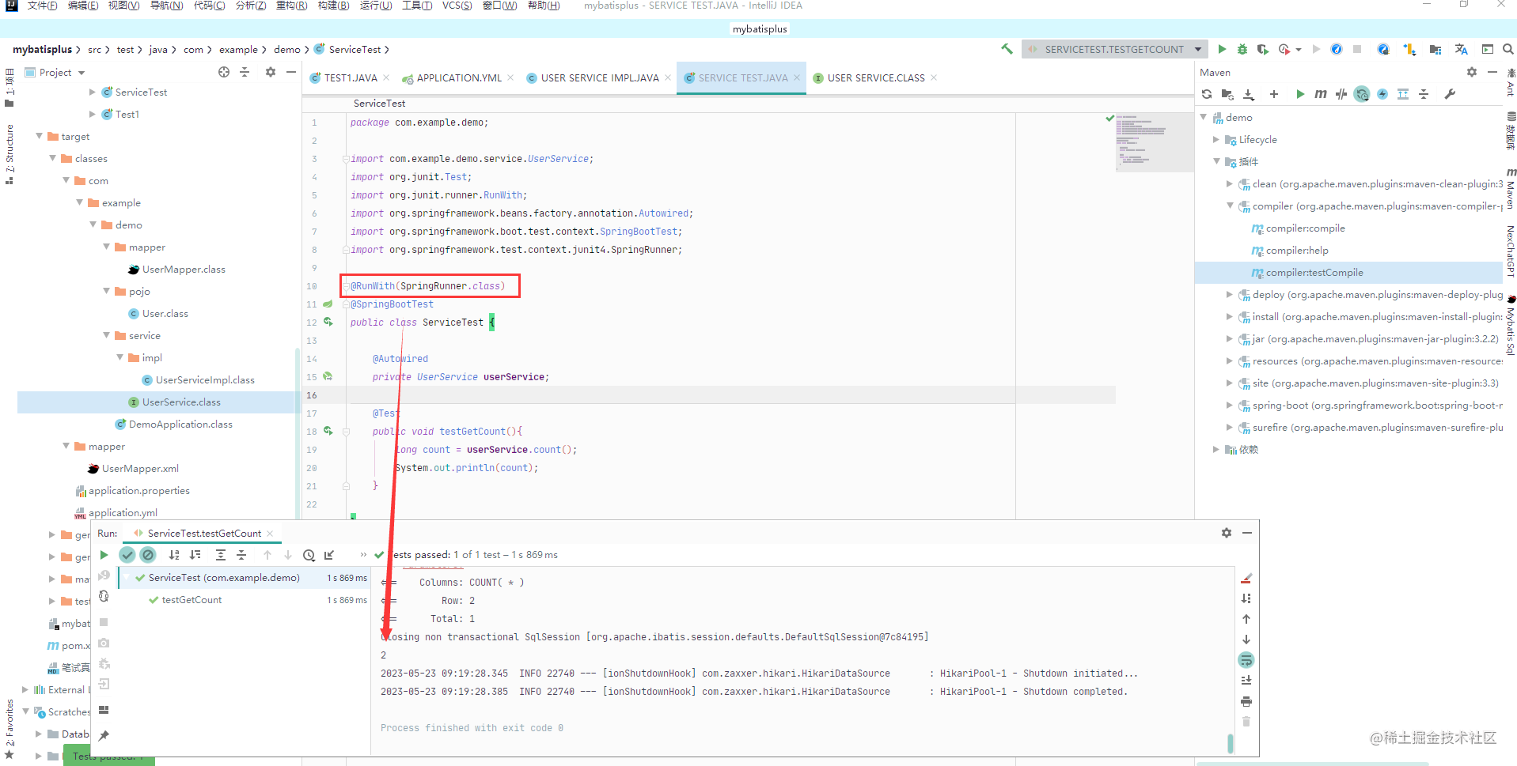Sort test results alphabetically
1517x766 pixels.
point(174,555)
